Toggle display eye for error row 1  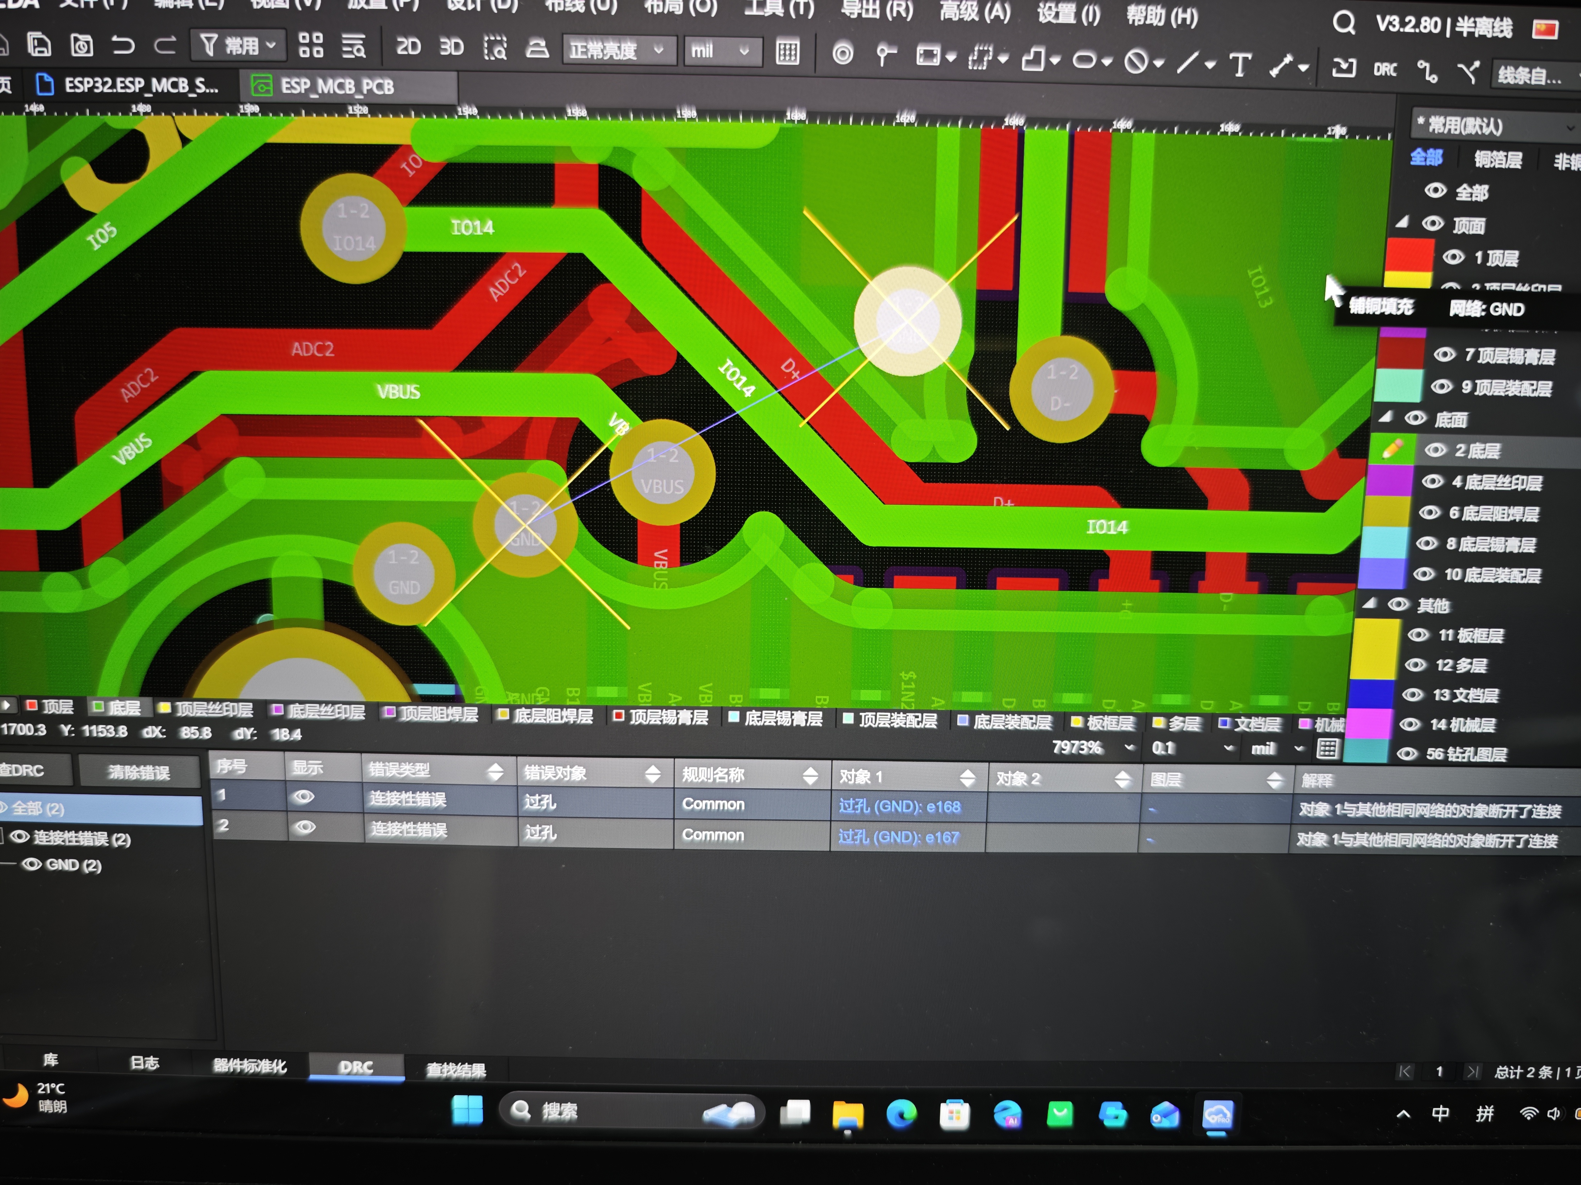click(304, 797)
